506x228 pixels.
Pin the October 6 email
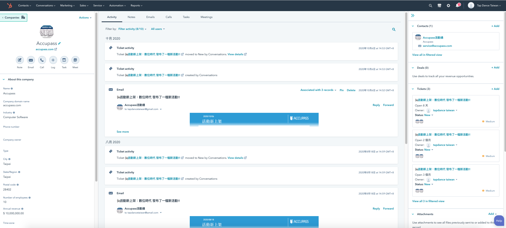point(342,90)
